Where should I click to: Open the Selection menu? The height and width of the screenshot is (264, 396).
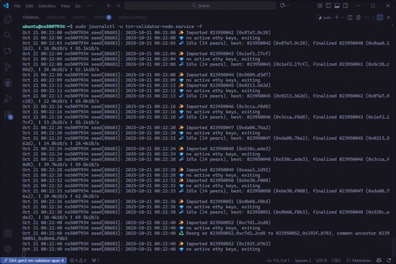(47, 6)
